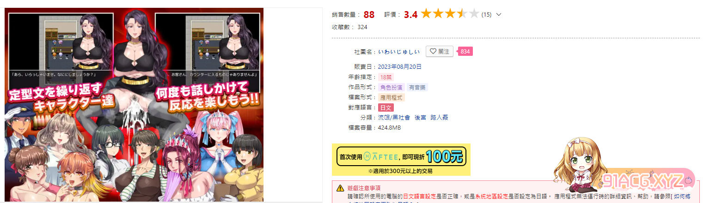The width and height of the screenshot is (710, 203).
Task: Expand rating breakdown chevron beside (15)
Action: click(x=498, y=15)
